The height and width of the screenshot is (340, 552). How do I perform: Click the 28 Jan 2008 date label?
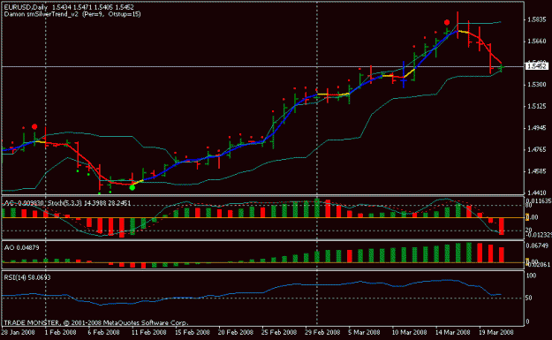click(18, 332)
